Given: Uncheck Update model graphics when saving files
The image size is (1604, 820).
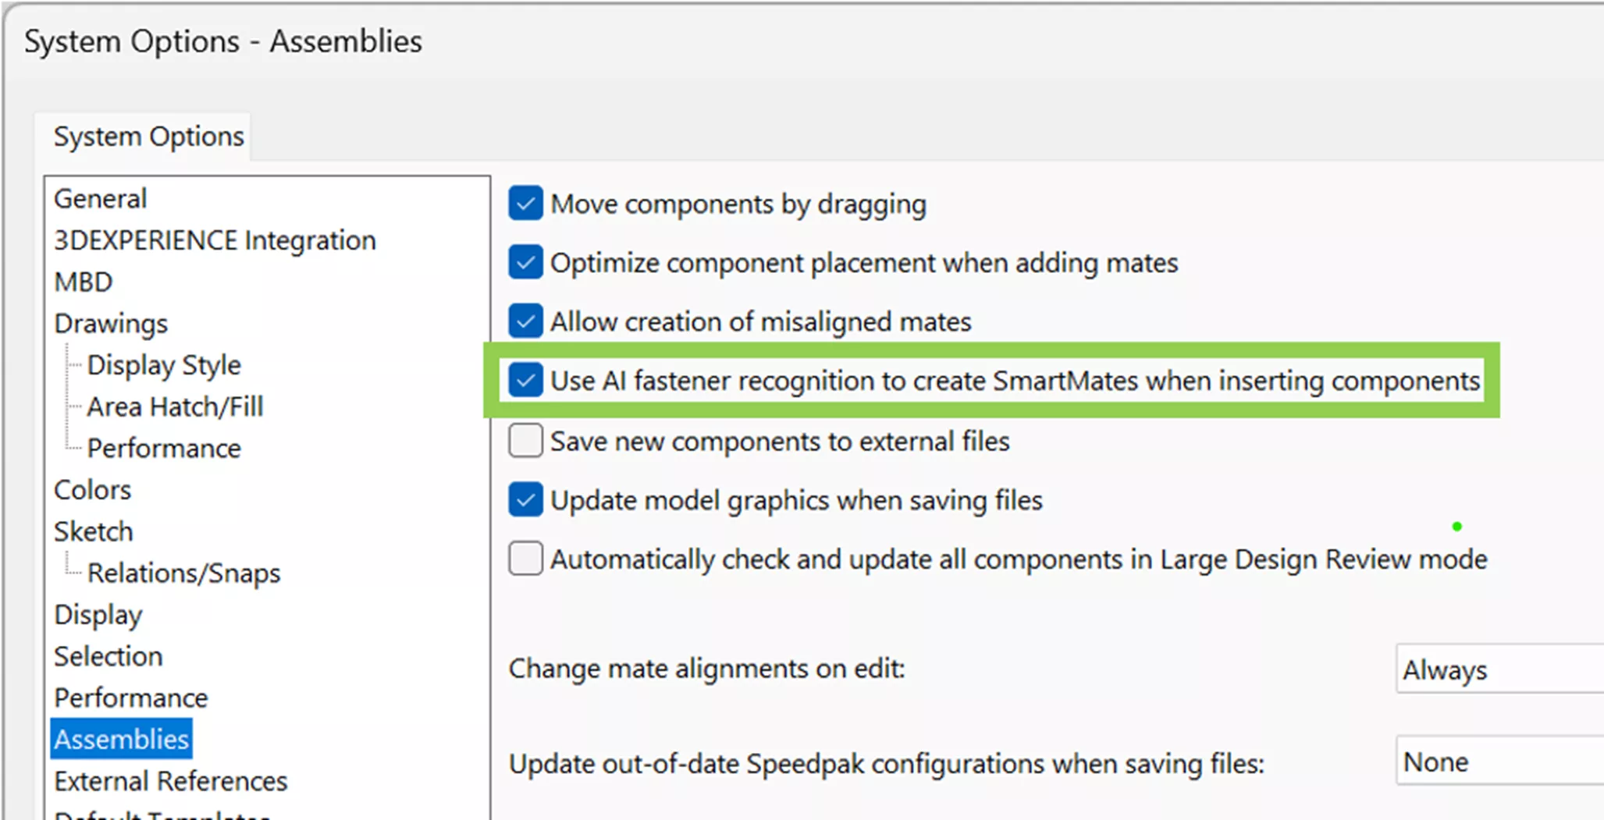Looking at the screenshot, I should (x=525, y=500).
